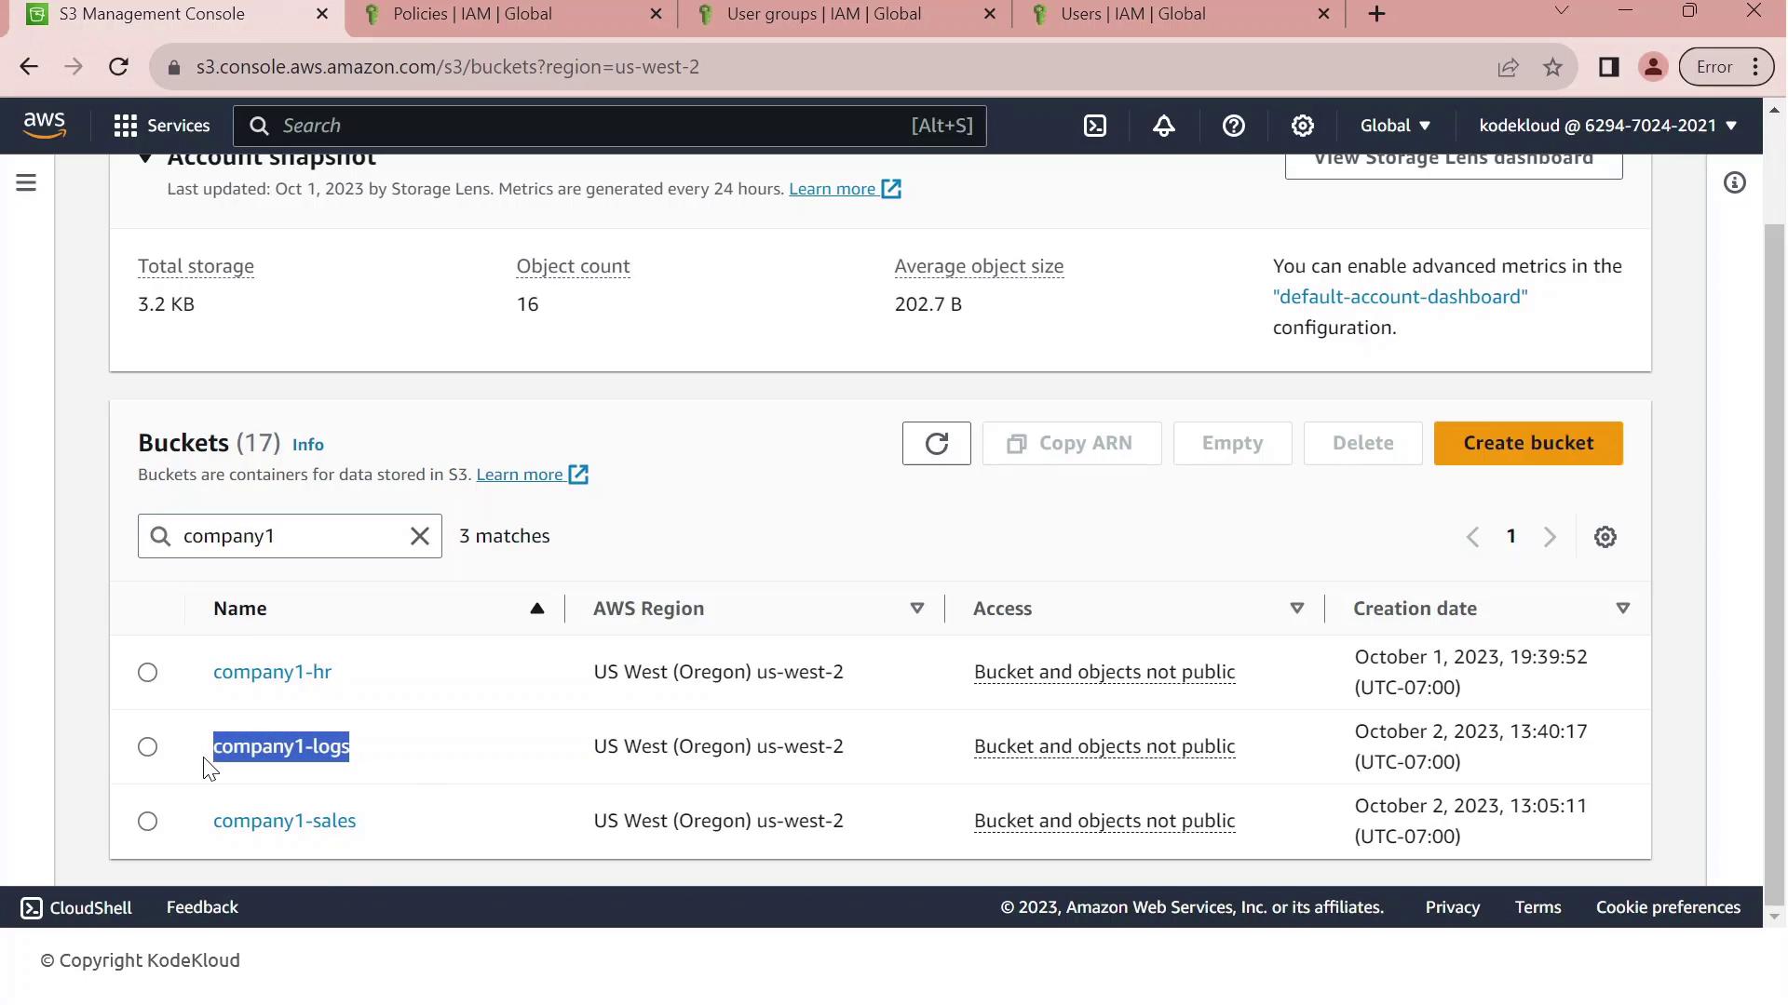Open the notifications bell icon
Viewport: 1788px width, 1005px height.
[x=1164, y=126]
